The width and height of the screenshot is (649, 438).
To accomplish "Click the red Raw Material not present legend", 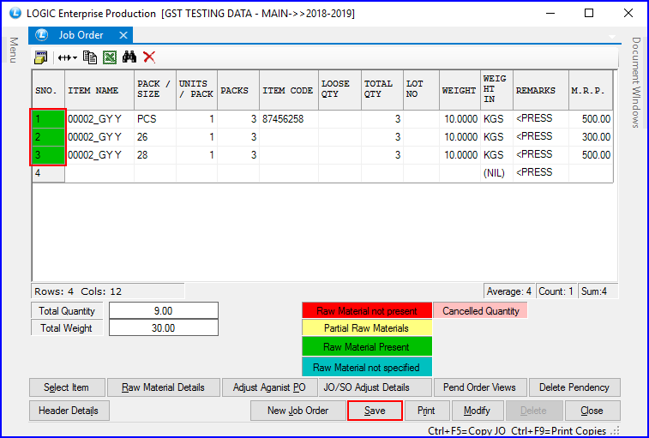I will click(367, 310).
